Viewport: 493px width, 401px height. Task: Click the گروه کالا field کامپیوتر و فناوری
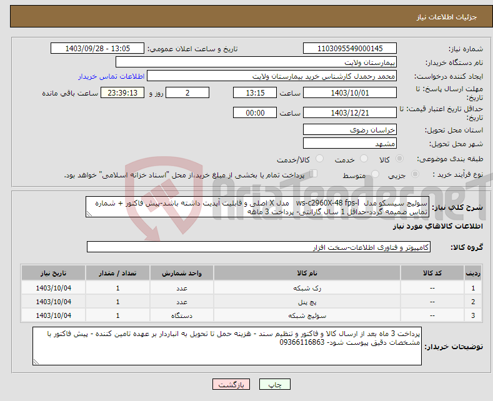click(x=259, y=247)
